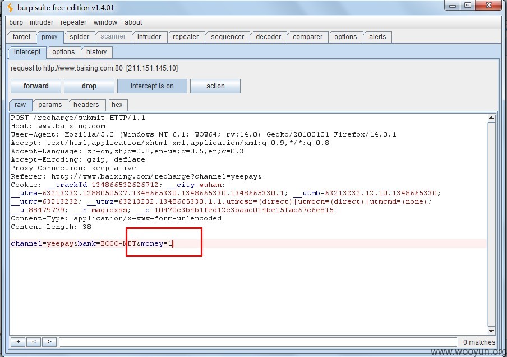Switch to the params view tab
Screen dimensions: 507x357
click(50, 105)
